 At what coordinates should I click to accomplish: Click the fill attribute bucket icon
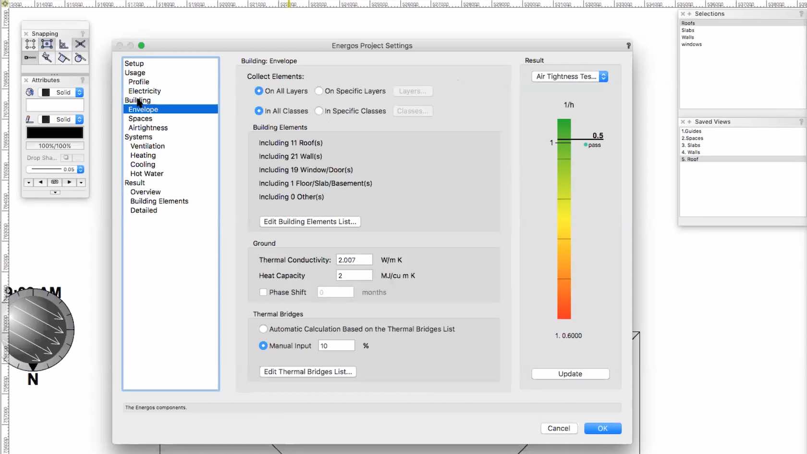pyautogui.click(x=30, y=92)
